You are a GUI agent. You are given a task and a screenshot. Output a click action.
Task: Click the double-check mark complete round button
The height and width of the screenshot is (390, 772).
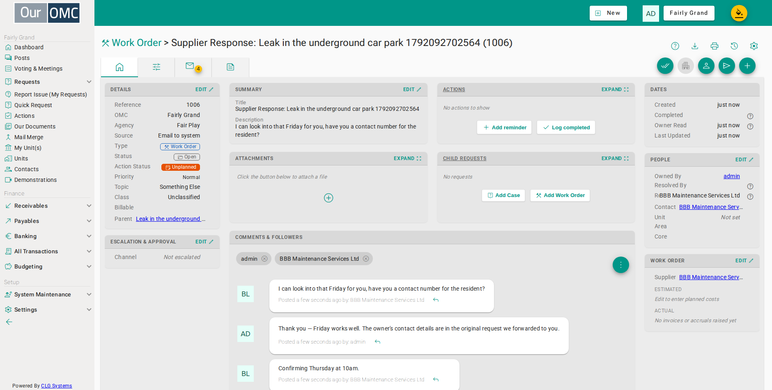(x=665, y=66)
